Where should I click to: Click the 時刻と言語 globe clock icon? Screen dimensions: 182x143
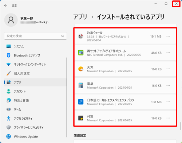tap(8, 100)
